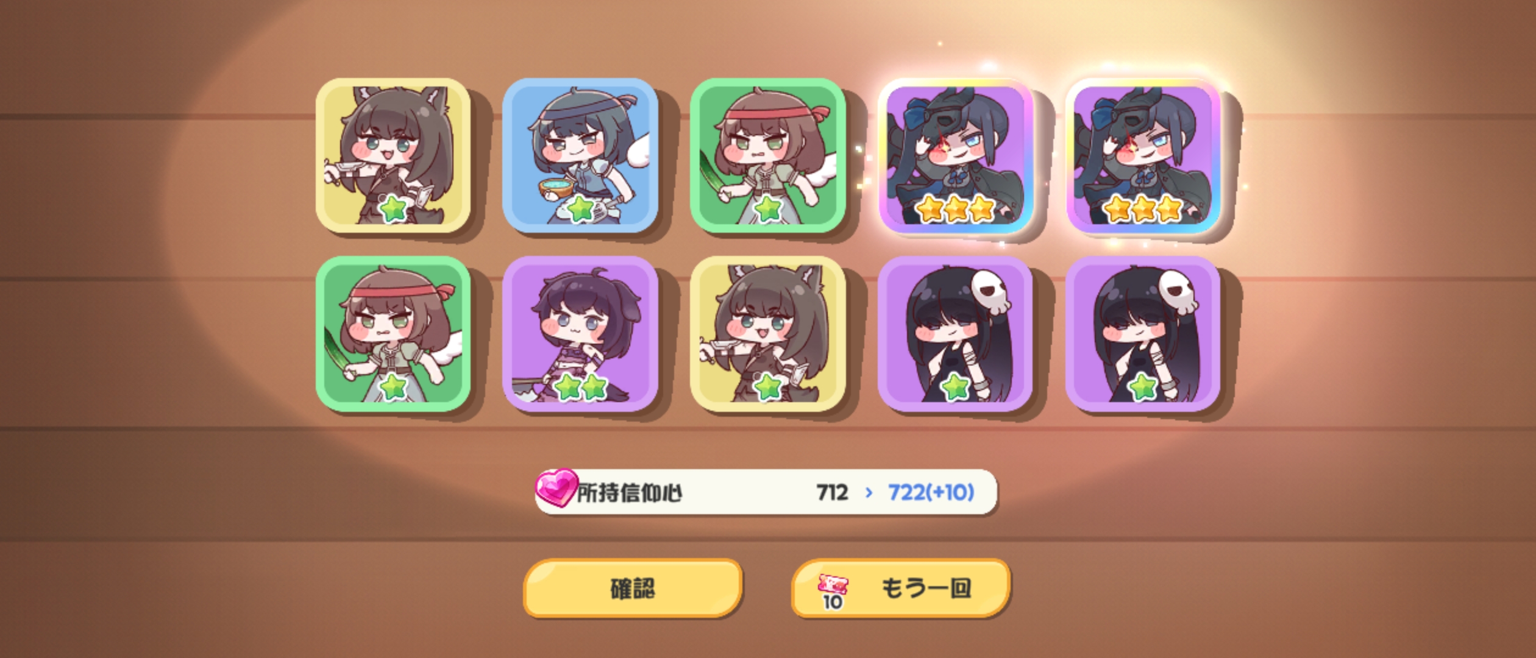The width and height of the screenshot is (1536, 658).
Task: Tap the two green stars on the purple card
Action: [x=581, y=387]
